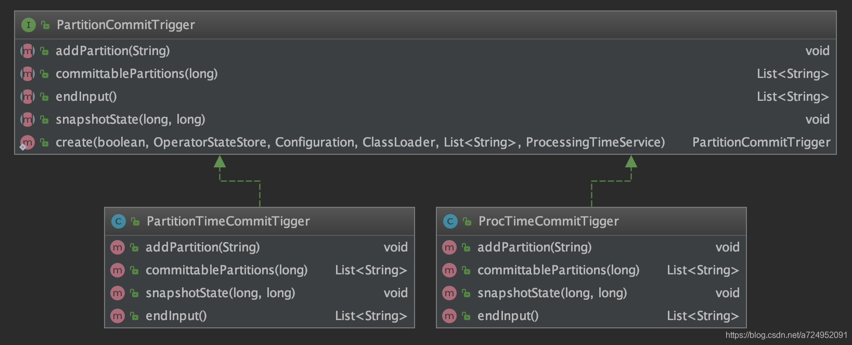Select committablePartitions(long) in the PartitionCommitTrigger interface
This screenshot has height=345, width=852.
click(x=136, y=74)
